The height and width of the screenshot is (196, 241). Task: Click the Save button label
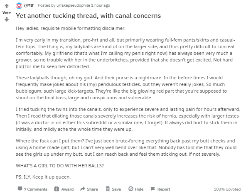point(116,189)
